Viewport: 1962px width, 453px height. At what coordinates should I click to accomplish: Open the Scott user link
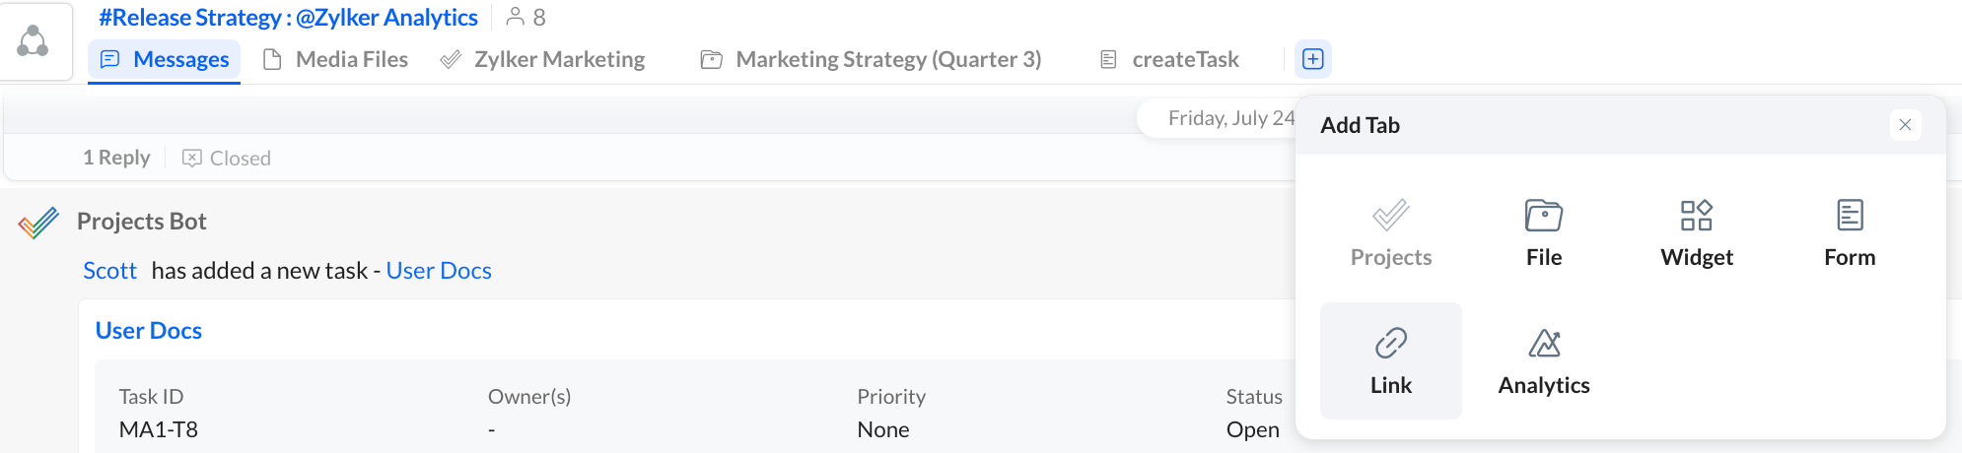[109, 271]
